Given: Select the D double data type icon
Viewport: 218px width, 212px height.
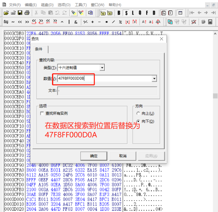Looking at the screenshot, I should pos(154,13).
